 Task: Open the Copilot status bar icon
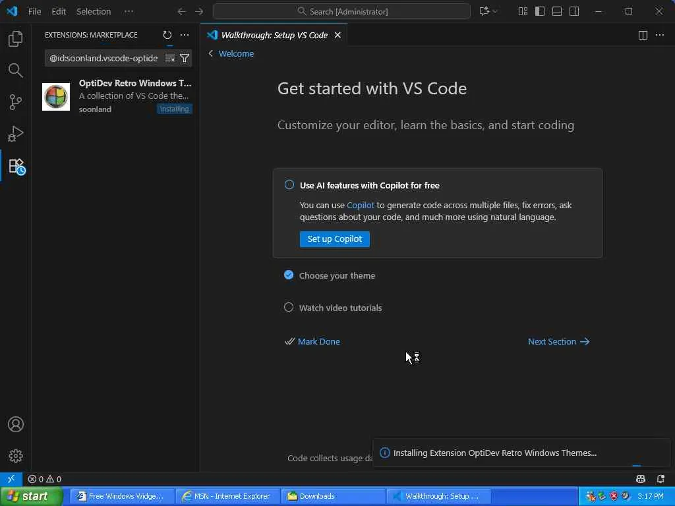pyautogui.click(x=641, y=479)
